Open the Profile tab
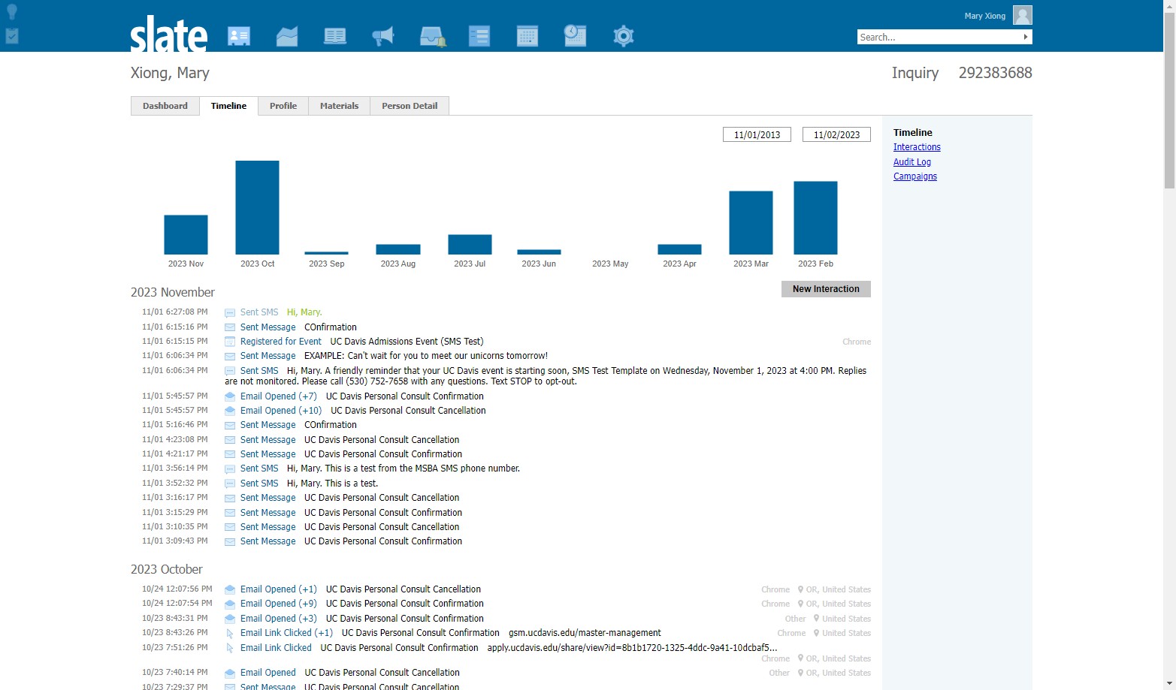1176x690 pixels. tap(283, 106)
